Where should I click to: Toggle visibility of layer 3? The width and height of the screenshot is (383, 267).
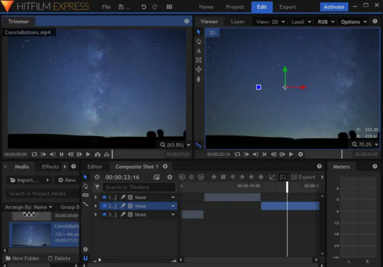tap(104, 215)
